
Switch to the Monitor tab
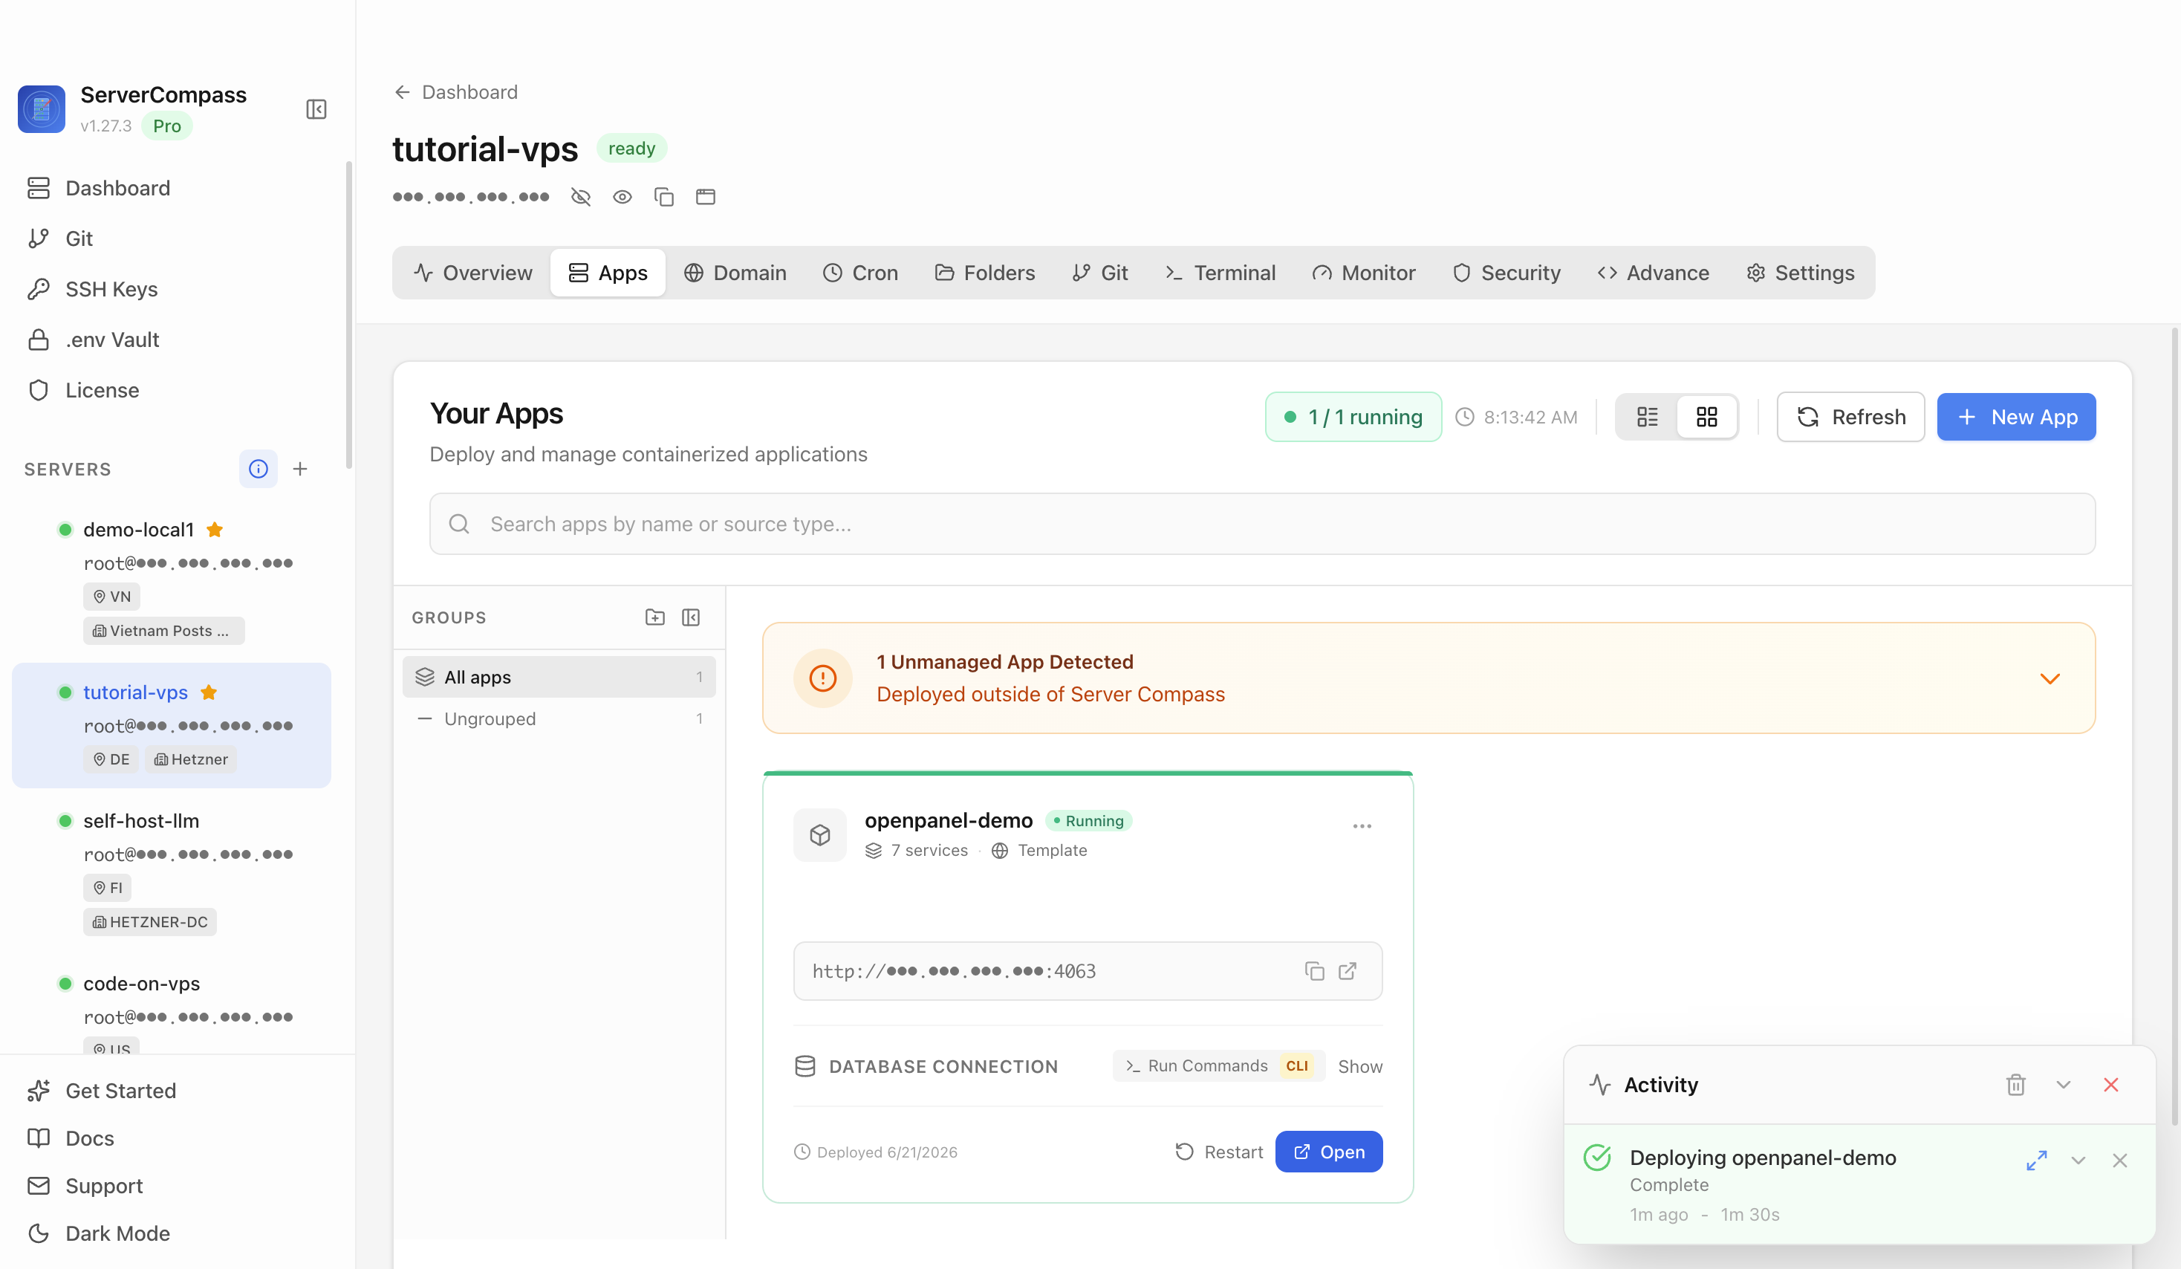[x=1364, y=273]
